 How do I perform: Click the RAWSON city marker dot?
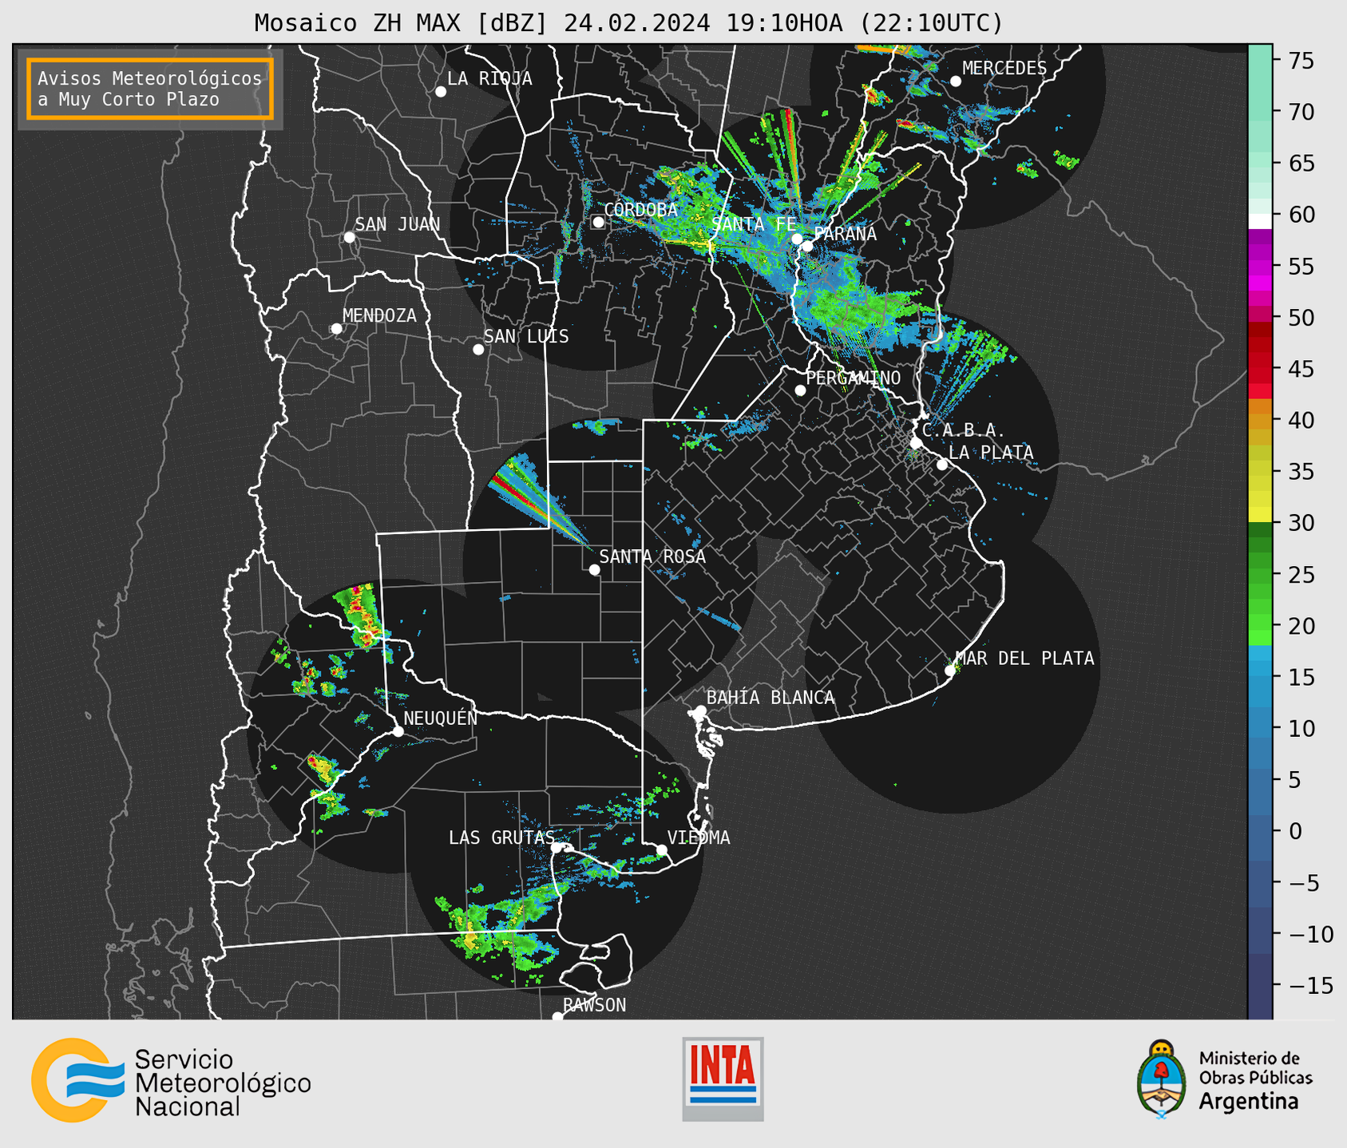pyautogui.click(x=557, y=1016)
